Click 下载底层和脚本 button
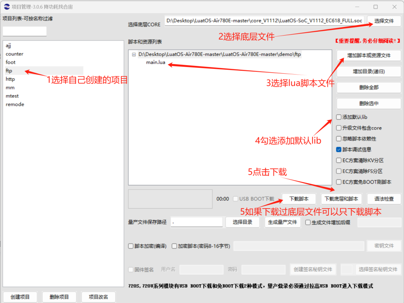 (342, 199)
